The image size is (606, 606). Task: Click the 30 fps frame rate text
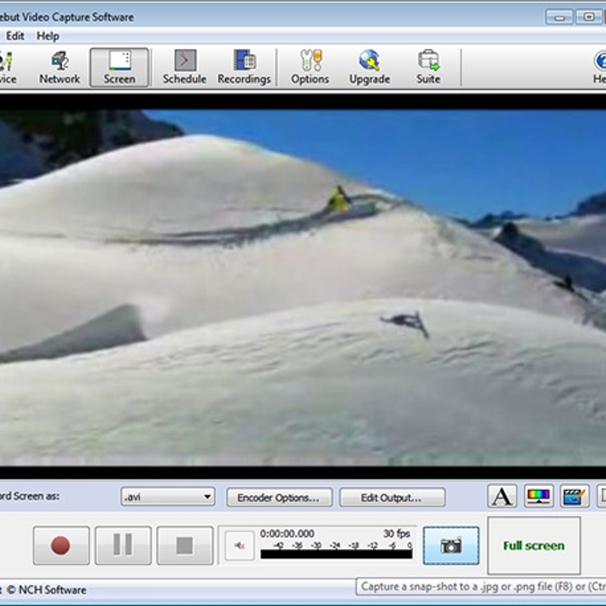click(x=397, y=534)
